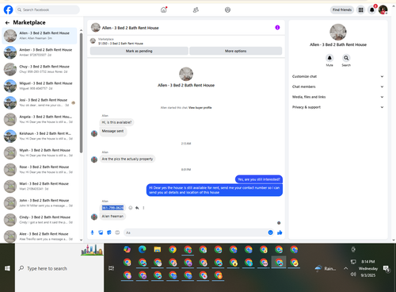The image size is (396, 292).
Task: Click "Yes, are you still interested?" message
Action: coord(259,179)
